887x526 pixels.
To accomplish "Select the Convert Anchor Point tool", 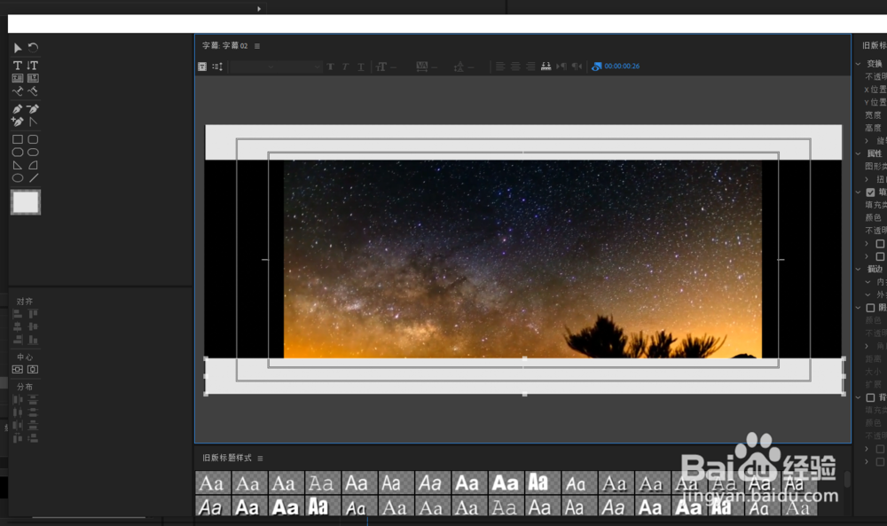I will click(x=33, y=122).
